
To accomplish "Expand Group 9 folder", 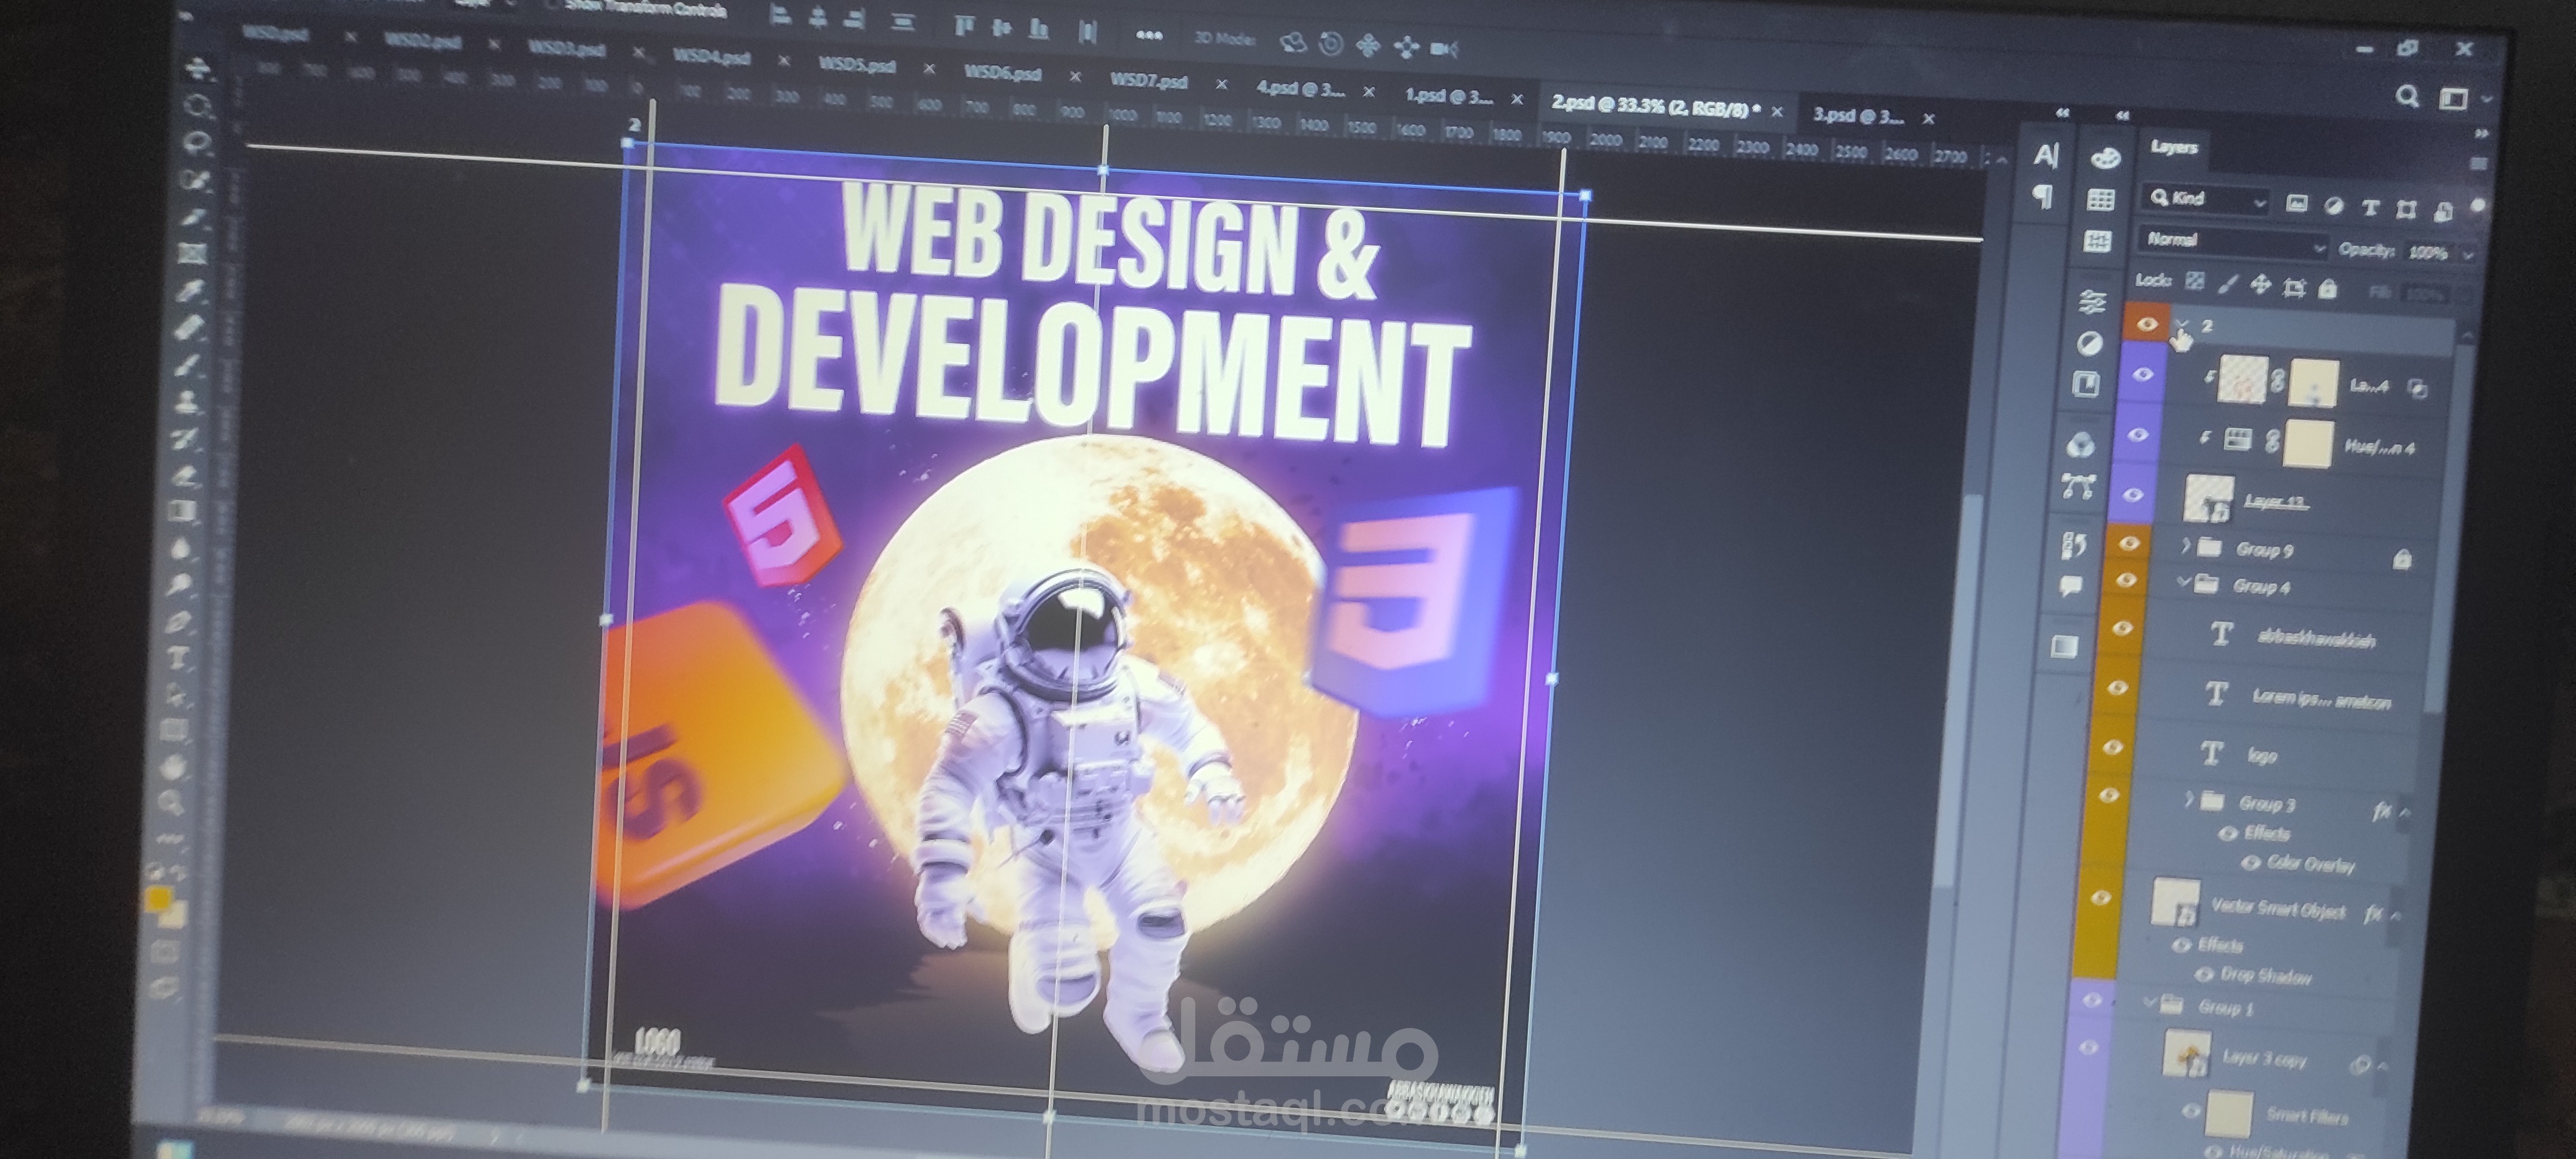I will [2186, 545].
